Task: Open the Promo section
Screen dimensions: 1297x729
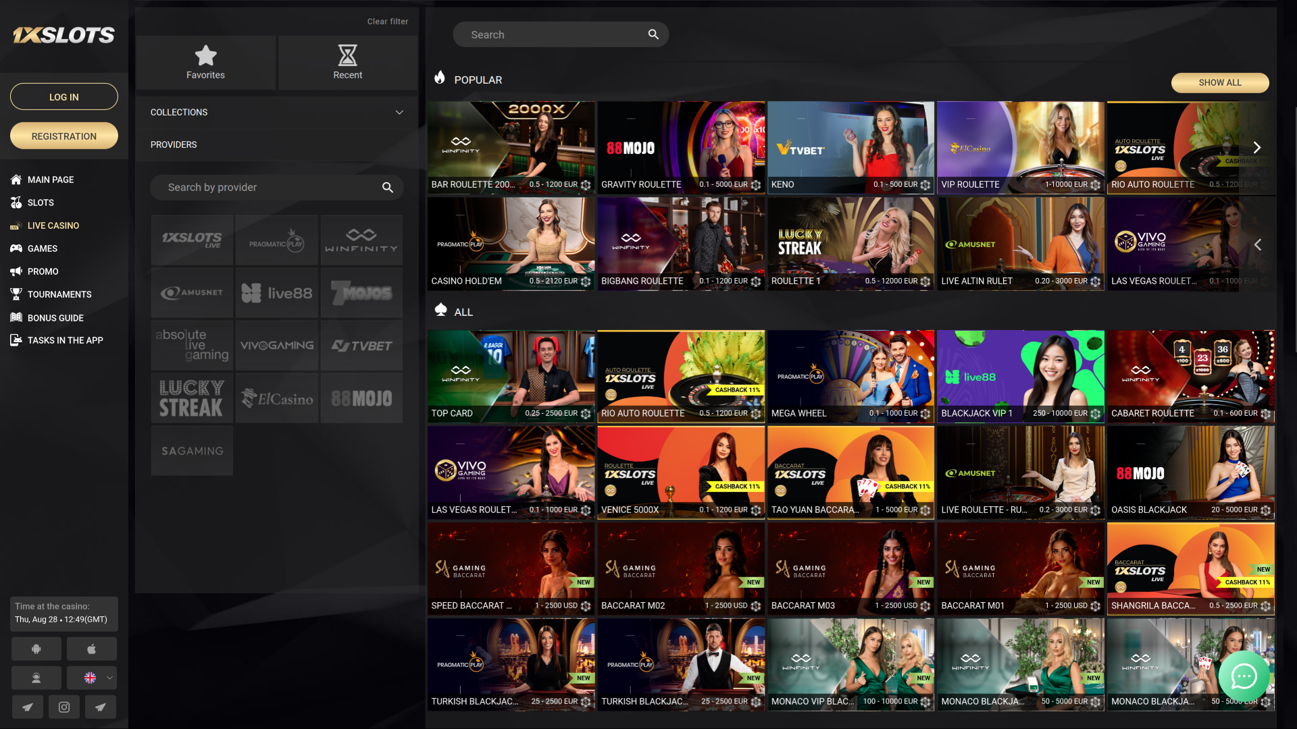Action: click(x=43, y=271)
